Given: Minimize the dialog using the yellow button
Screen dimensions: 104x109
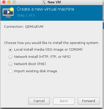Looking at the screenshot, I should pos(9,2).
